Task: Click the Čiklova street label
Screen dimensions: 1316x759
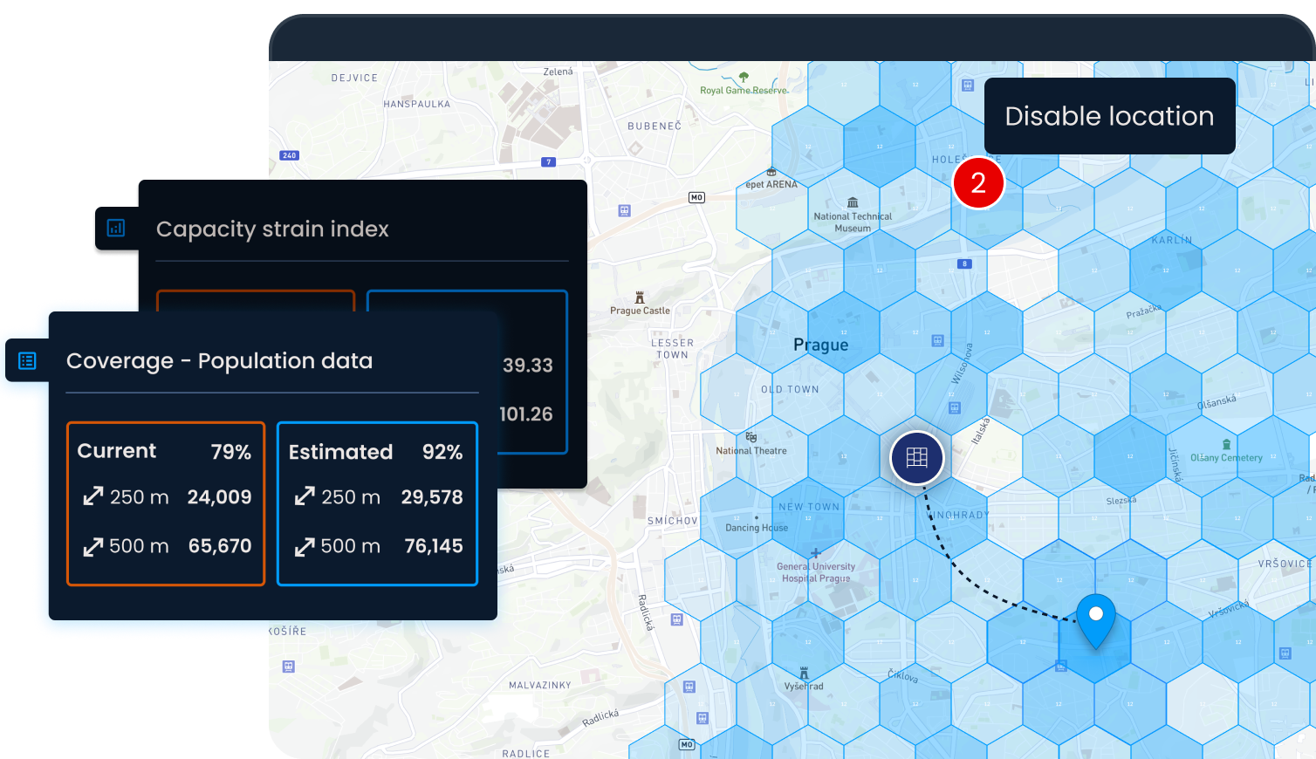Action: 903,676
